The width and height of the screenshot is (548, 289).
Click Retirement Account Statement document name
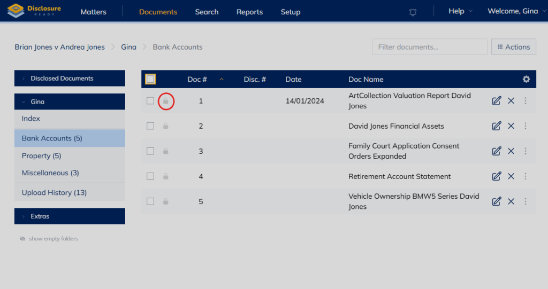(399, 176)
